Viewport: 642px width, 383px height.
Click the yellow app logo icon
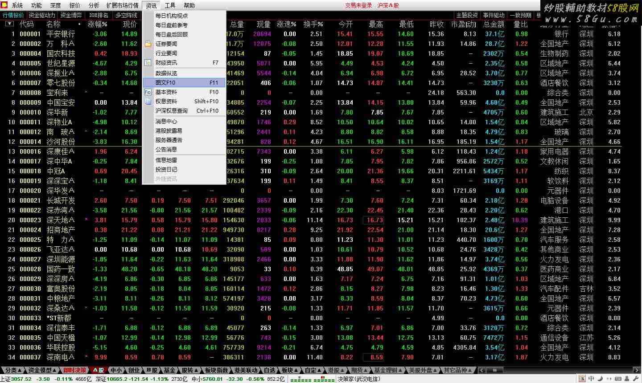coord(5,5)
